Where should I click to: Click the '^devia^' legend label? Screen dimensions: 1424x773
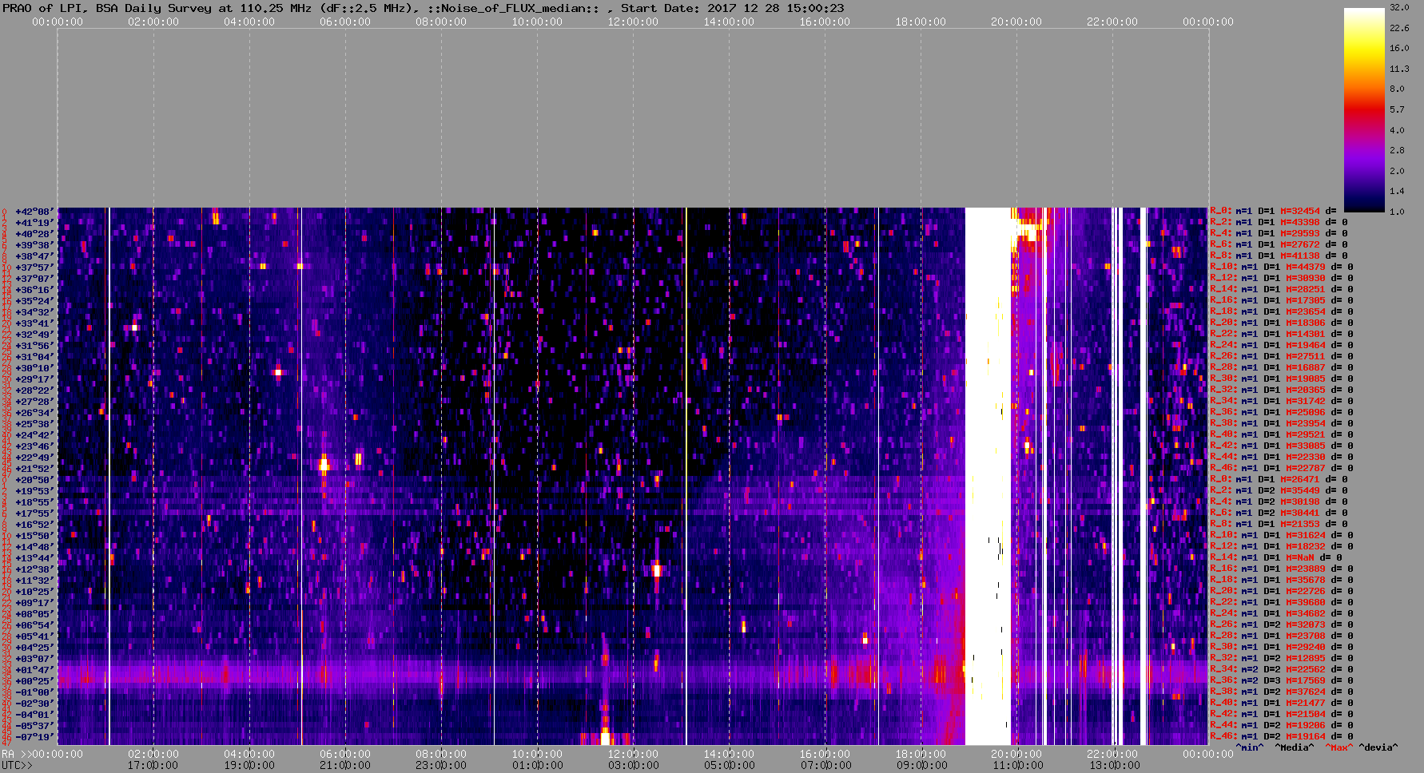click(x=1378, y=747)
